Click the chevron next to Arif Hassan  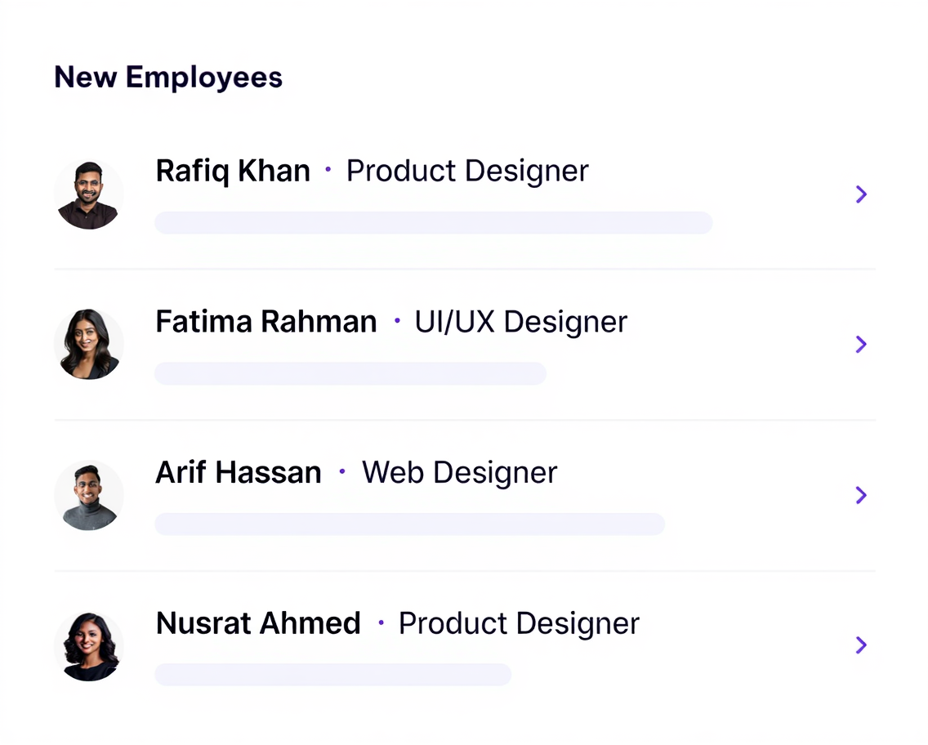(x=860, y=495)
